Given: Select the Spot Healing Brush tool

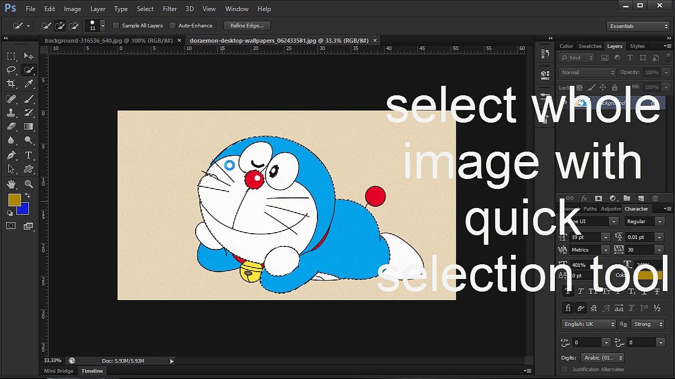Looking at the screenshot, I should (x=11, y=99).
